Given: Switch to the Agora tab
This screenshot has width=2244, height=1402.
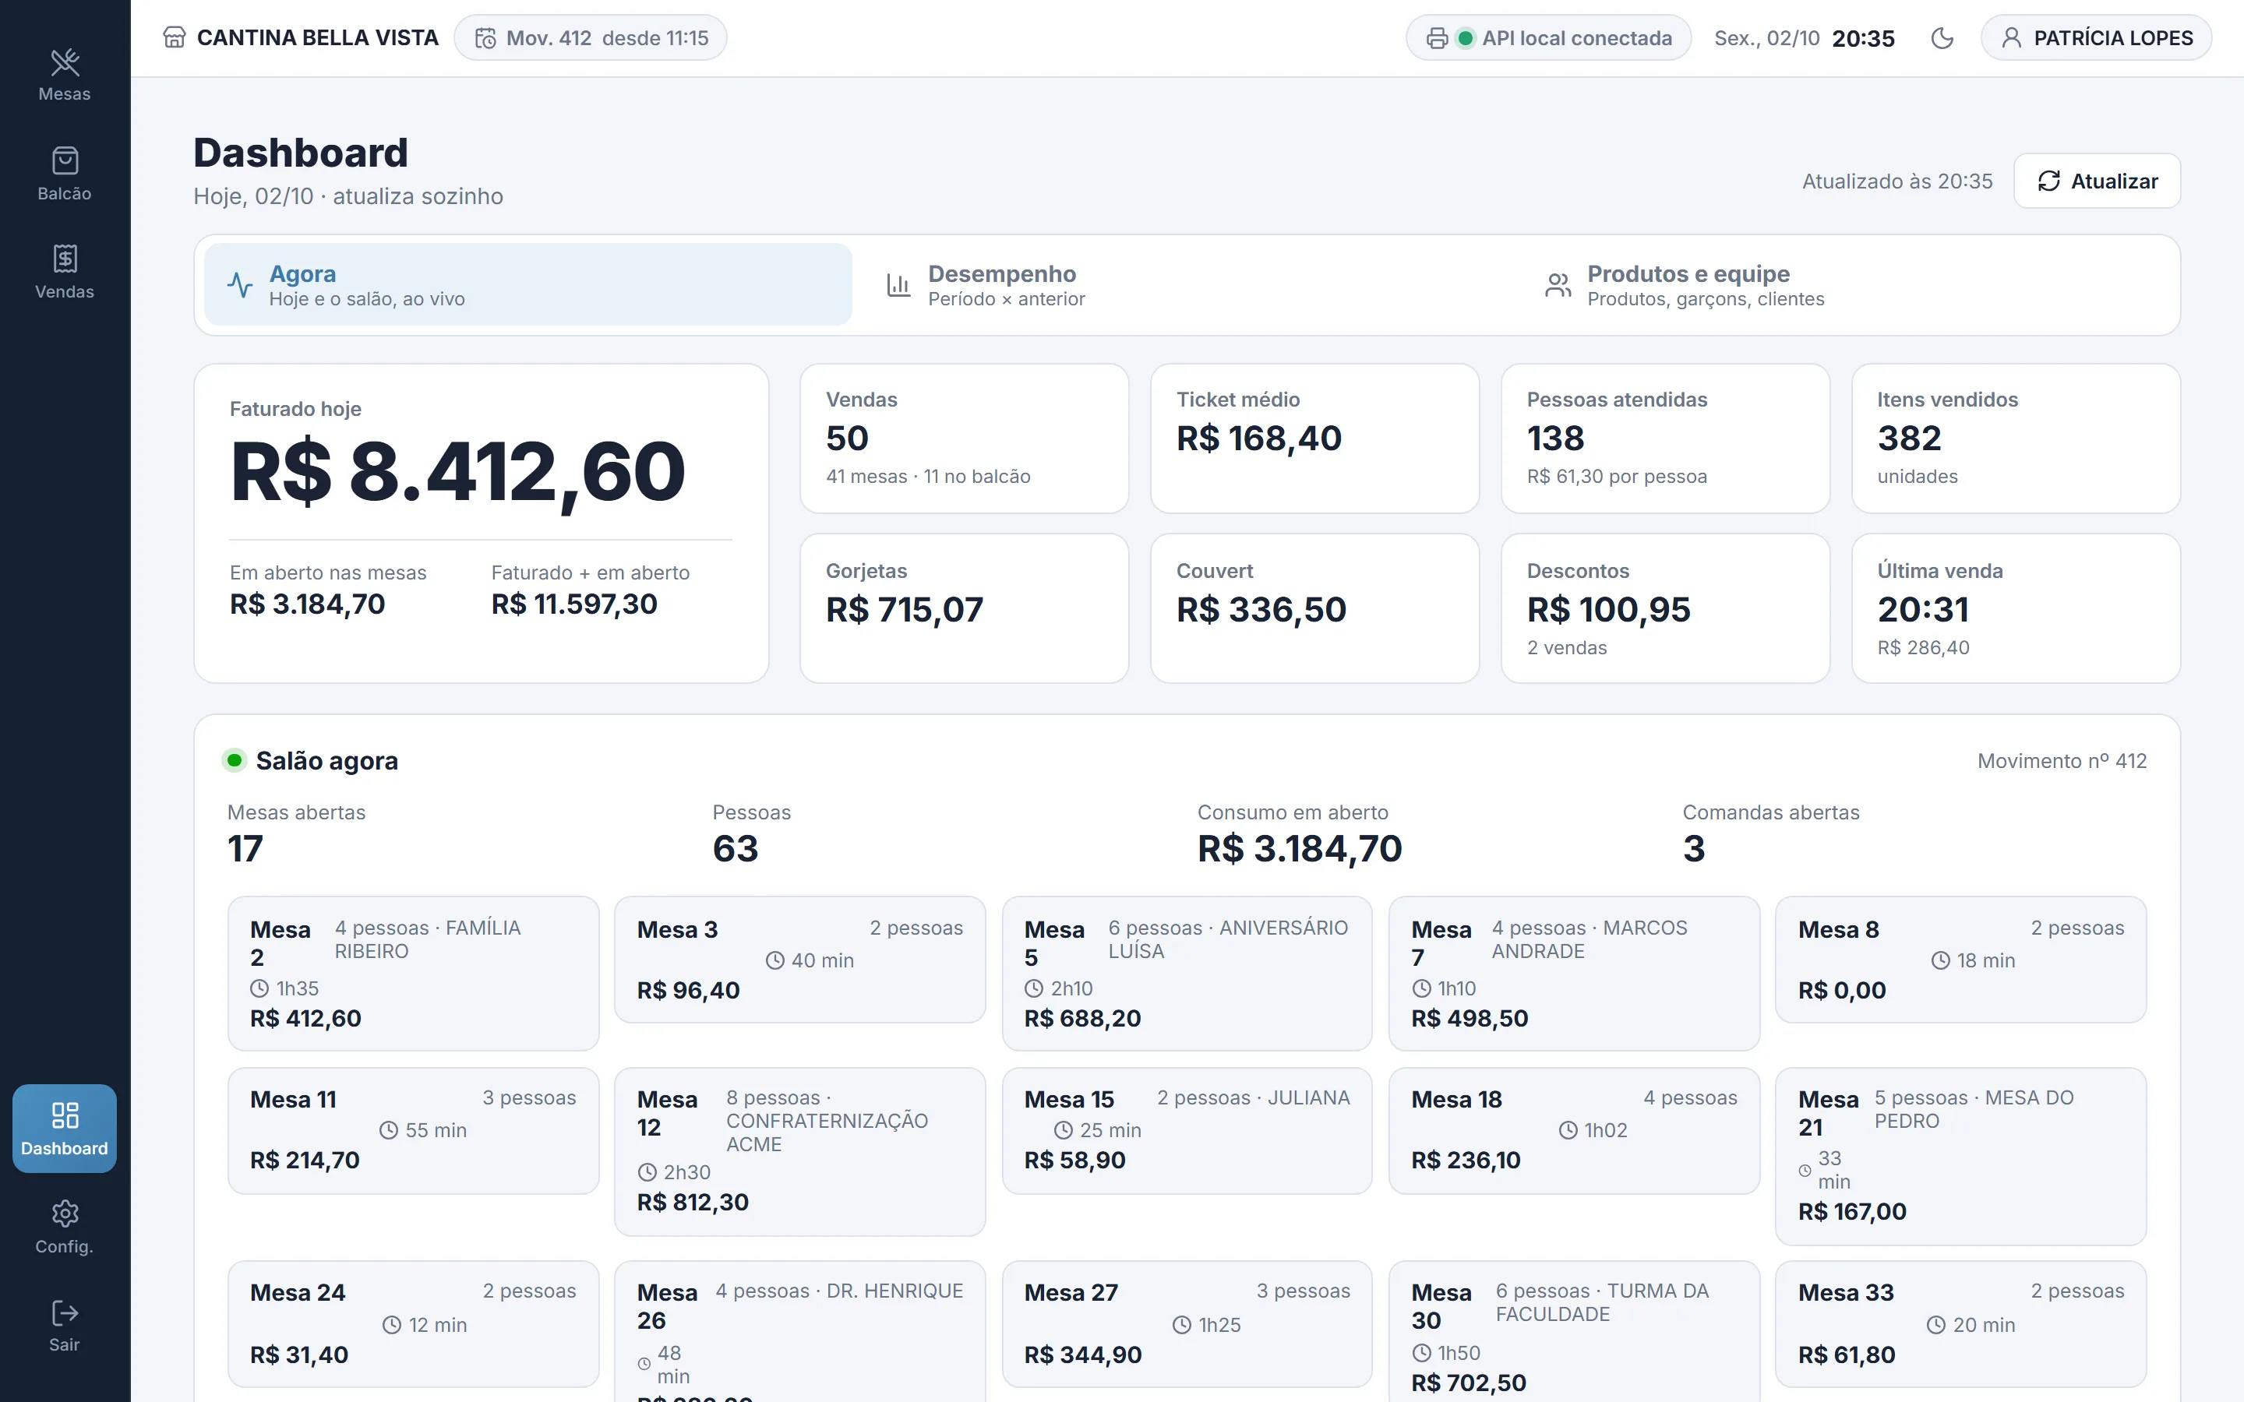Looking at the screenshot, I should (x=527, y=284).
